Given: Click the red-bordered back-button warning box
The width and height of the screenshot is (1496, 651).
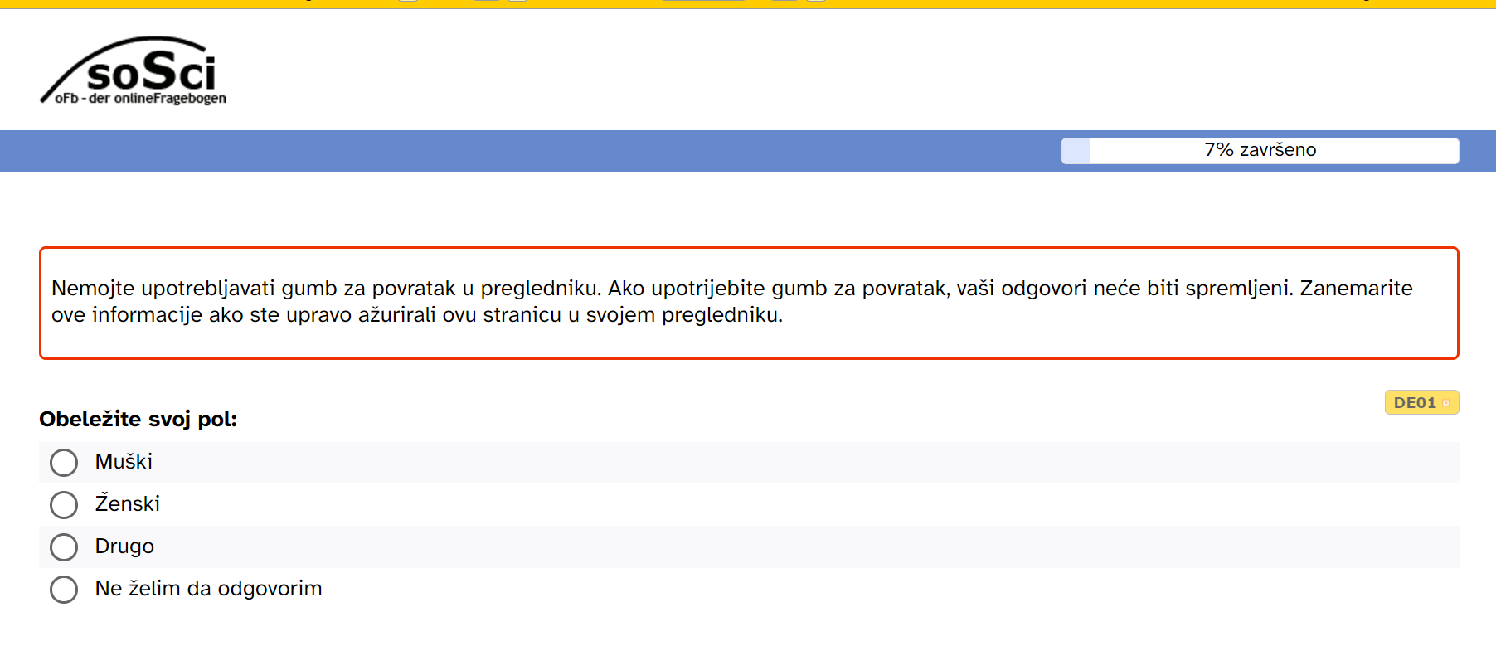Looking at the screenshot, I should pos(748,342).
